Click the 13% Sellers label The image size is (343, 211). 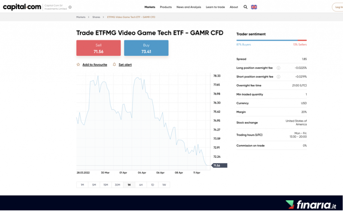click(x=300, y=45)
